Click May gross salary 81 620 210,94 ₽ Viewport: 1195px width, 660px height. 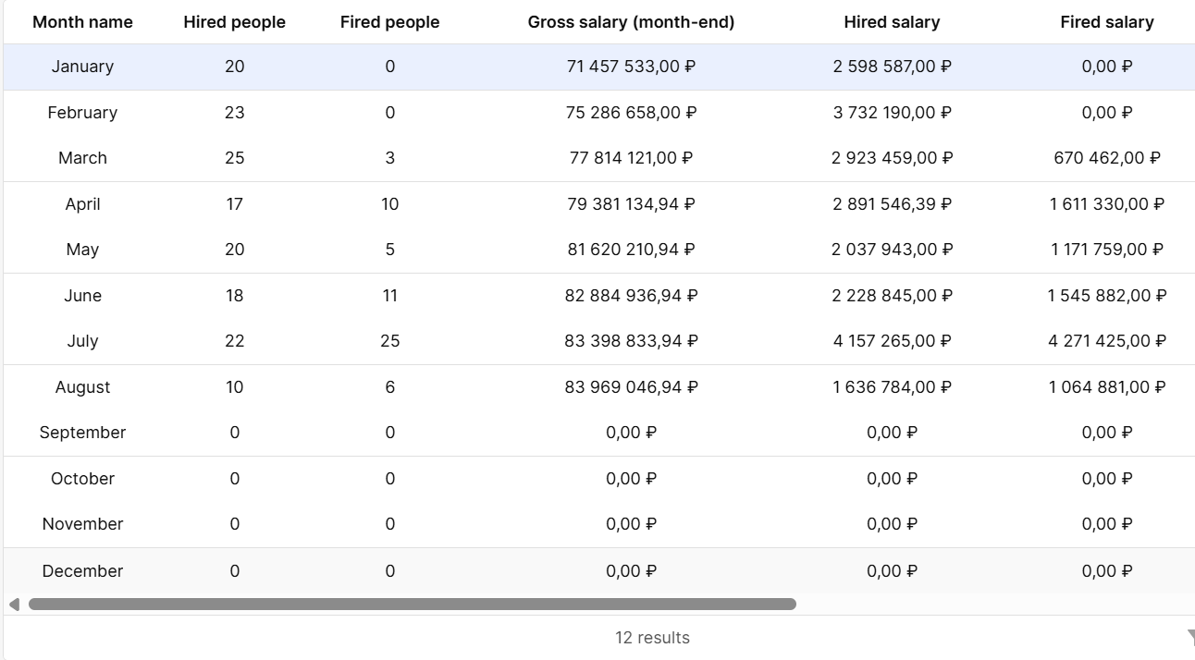click(x=631, y=250)
